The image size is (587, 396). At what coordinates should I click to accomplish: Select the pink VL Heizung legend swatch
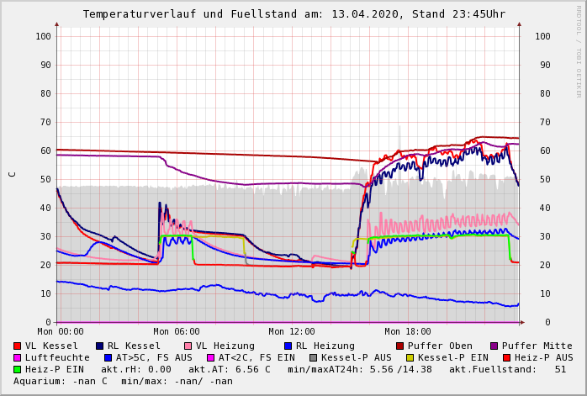tap(188, 346)
